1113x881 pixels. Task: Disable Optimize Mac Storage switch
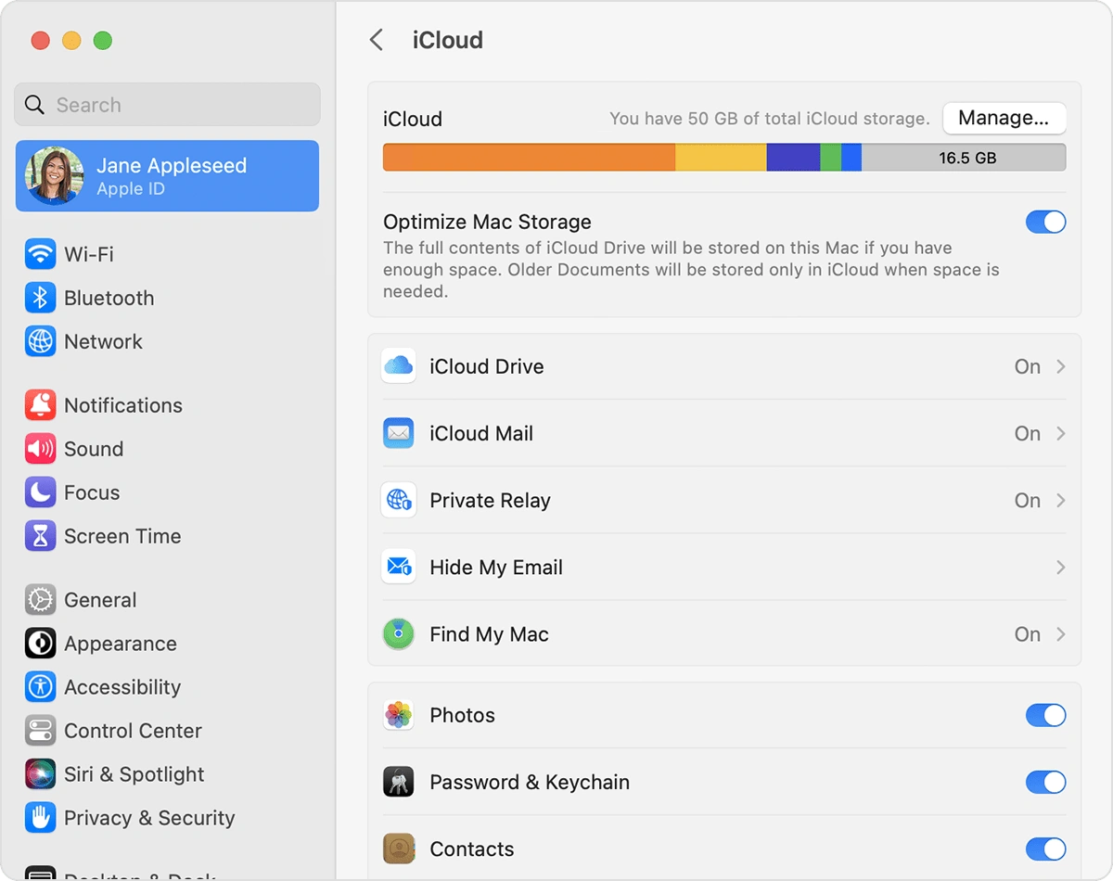tap(1045, 223)
